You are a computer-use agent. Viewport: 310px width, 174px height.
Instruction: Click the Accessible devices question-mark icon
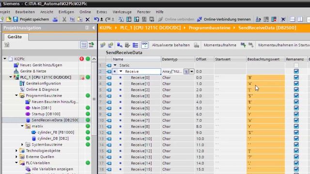258,19
